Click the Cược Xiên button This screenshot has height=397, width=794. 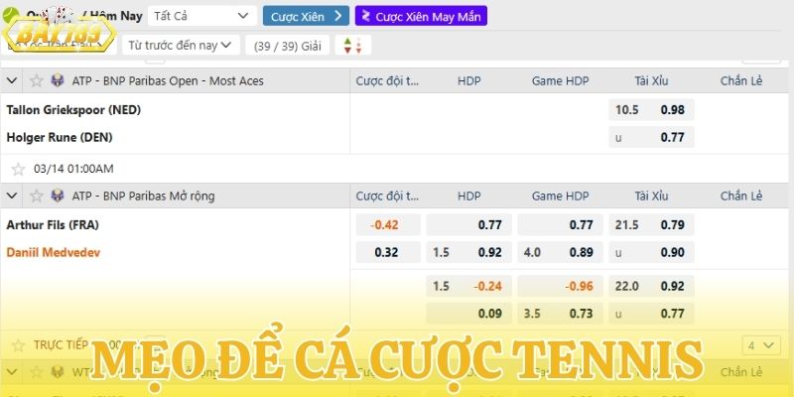pyautogui.click(x=306, y=16)
